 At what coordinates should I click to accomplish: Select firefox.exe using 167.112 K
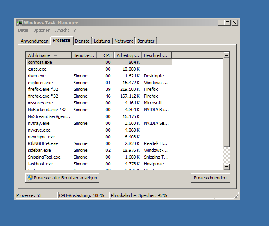(99, 96)
